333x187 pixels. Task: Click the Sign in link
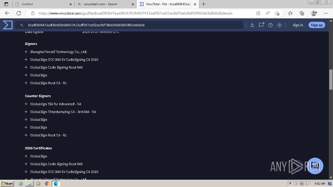coord(298,25)
